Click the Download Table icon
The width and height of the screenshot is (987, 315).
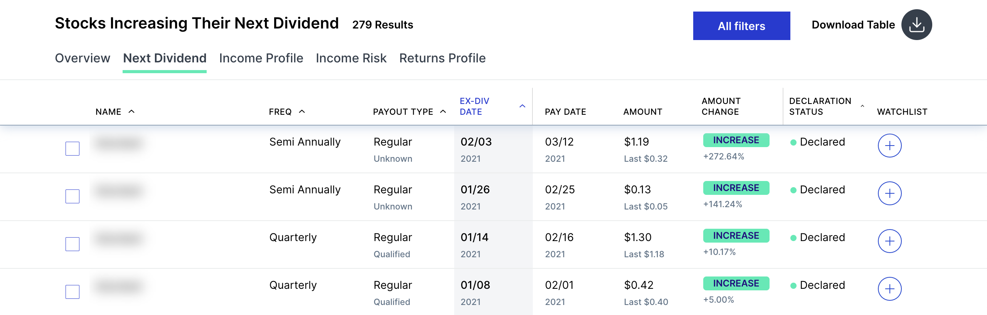(916, 25)
